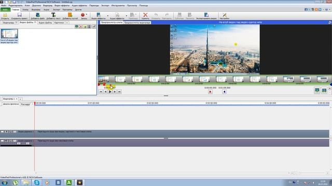Play the clip preview
This screenshot has height=186, width=332.
(x=110, y=92)
